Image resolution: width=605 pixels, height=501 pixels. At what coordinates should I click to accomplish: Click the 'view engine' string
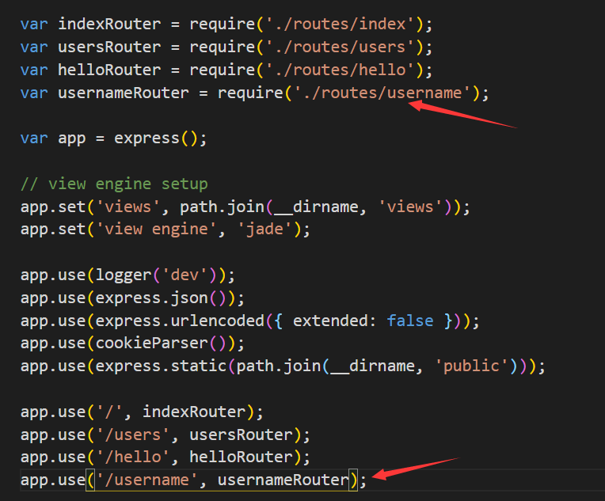(x=156, y=230)
